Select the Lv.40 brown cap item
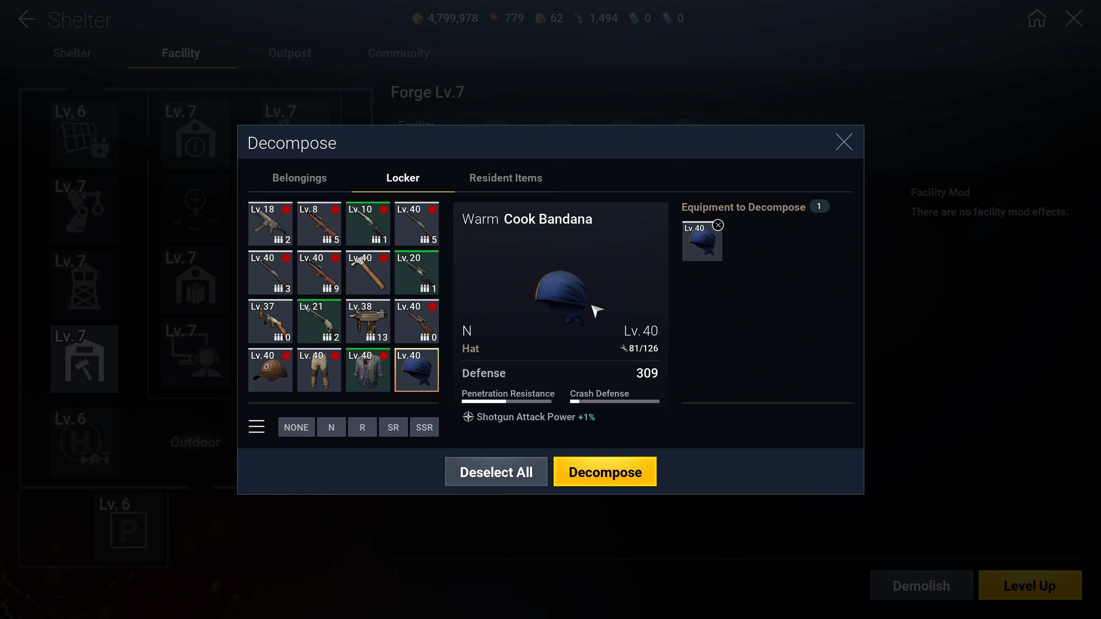Image resolution: width=1101 pixels, height=619 pixels. (x=270, y=370)
